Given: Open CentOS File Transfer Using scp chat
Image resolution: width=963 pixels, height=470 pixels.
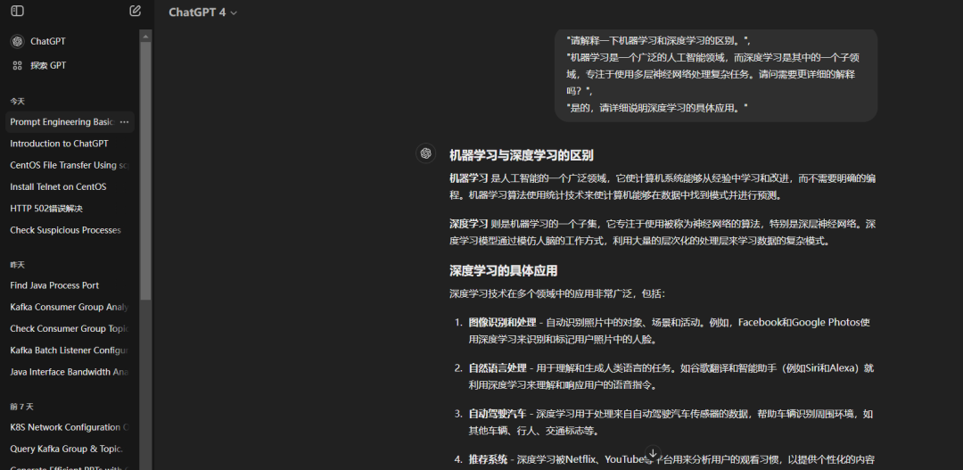Looking at the screenshot, I should (x=70, y=165).
